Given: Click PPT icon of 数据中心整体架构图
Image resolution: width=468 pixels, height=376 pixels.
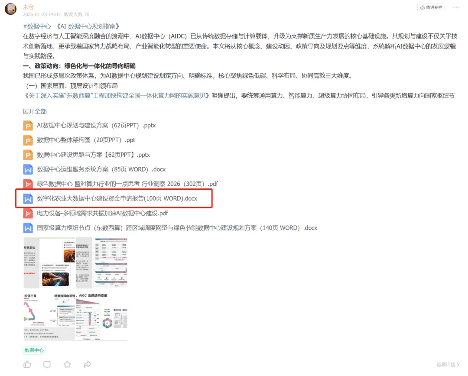Looking at the screenshot, I should 28,140.
